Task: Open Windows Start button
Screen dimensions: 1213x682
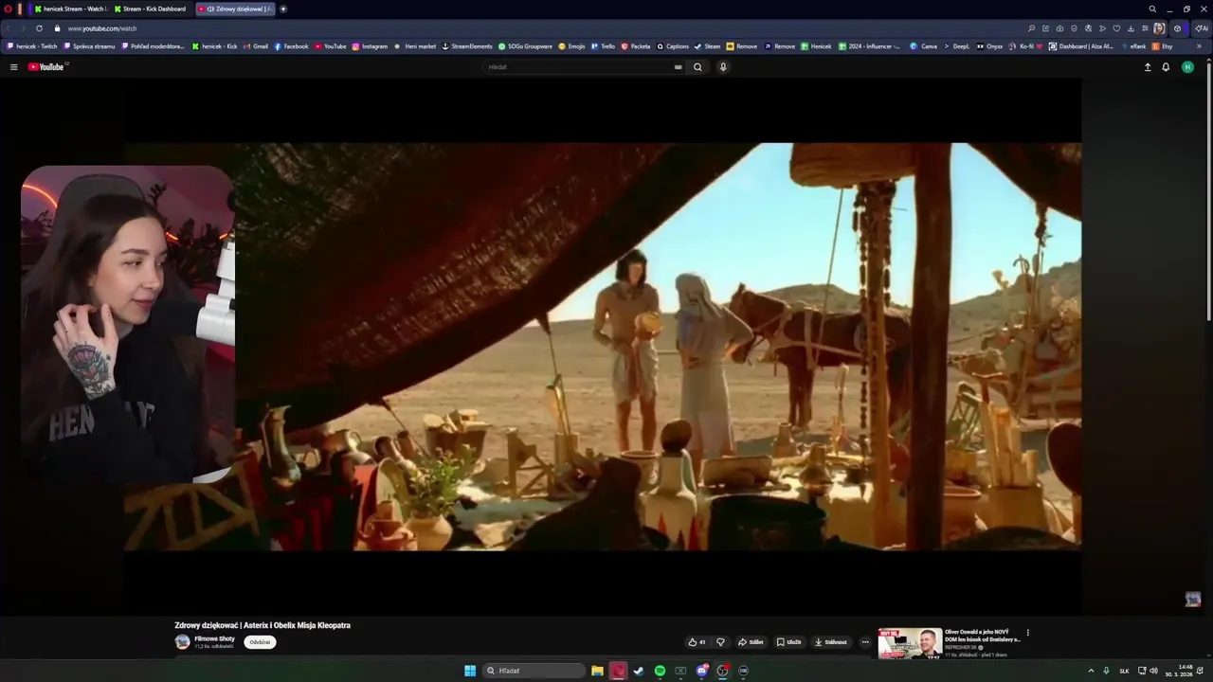Action: 470,671
